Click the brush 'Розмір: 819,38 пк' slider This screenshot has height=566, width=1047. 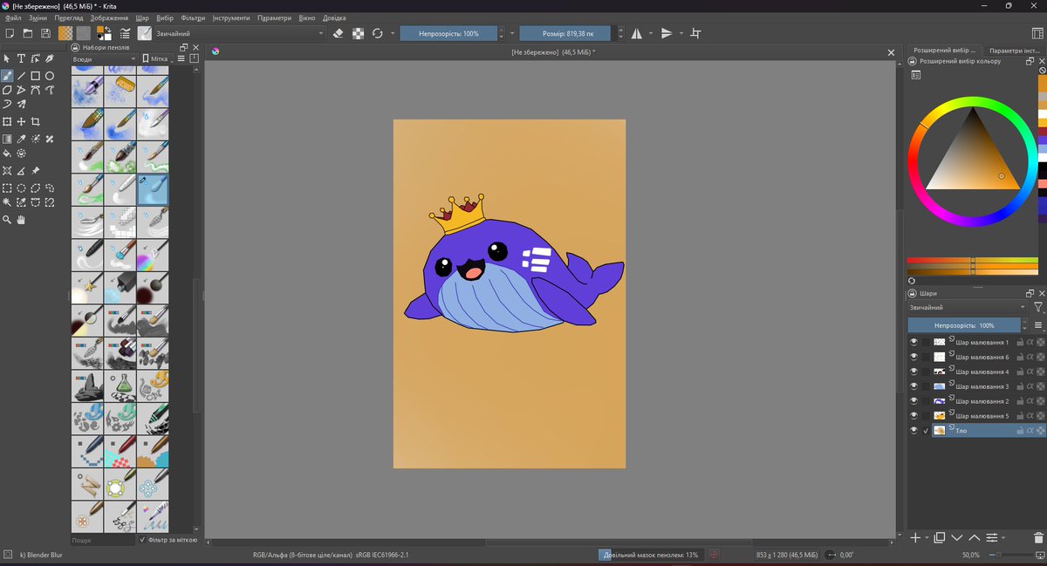pyautogui.click(x=566, y=33)
